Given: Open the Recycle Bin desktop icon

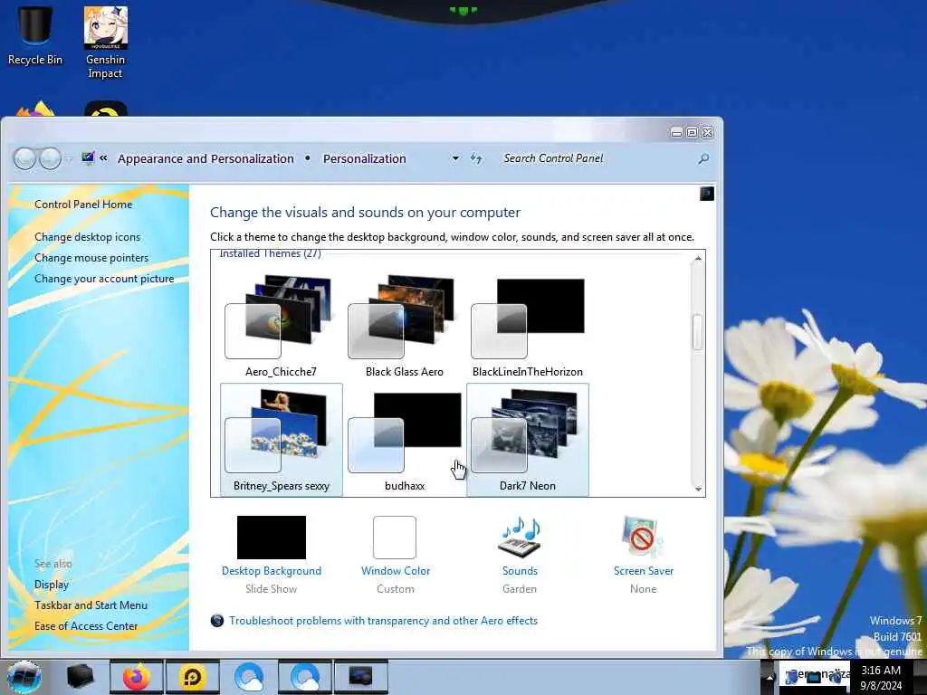Looking at the screenshot, I should pos(35,35).
